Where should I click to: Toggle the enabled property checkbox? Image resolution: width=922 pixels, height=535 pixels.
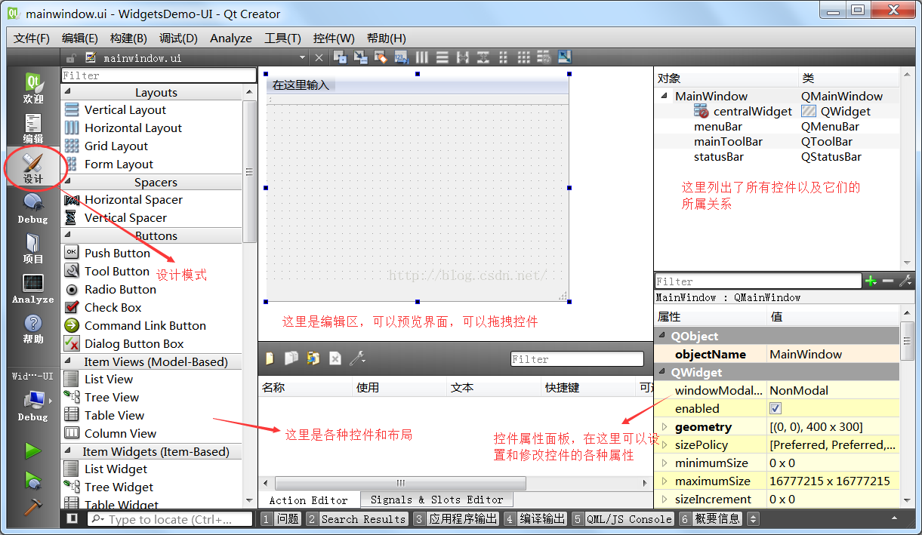(775, 408)
